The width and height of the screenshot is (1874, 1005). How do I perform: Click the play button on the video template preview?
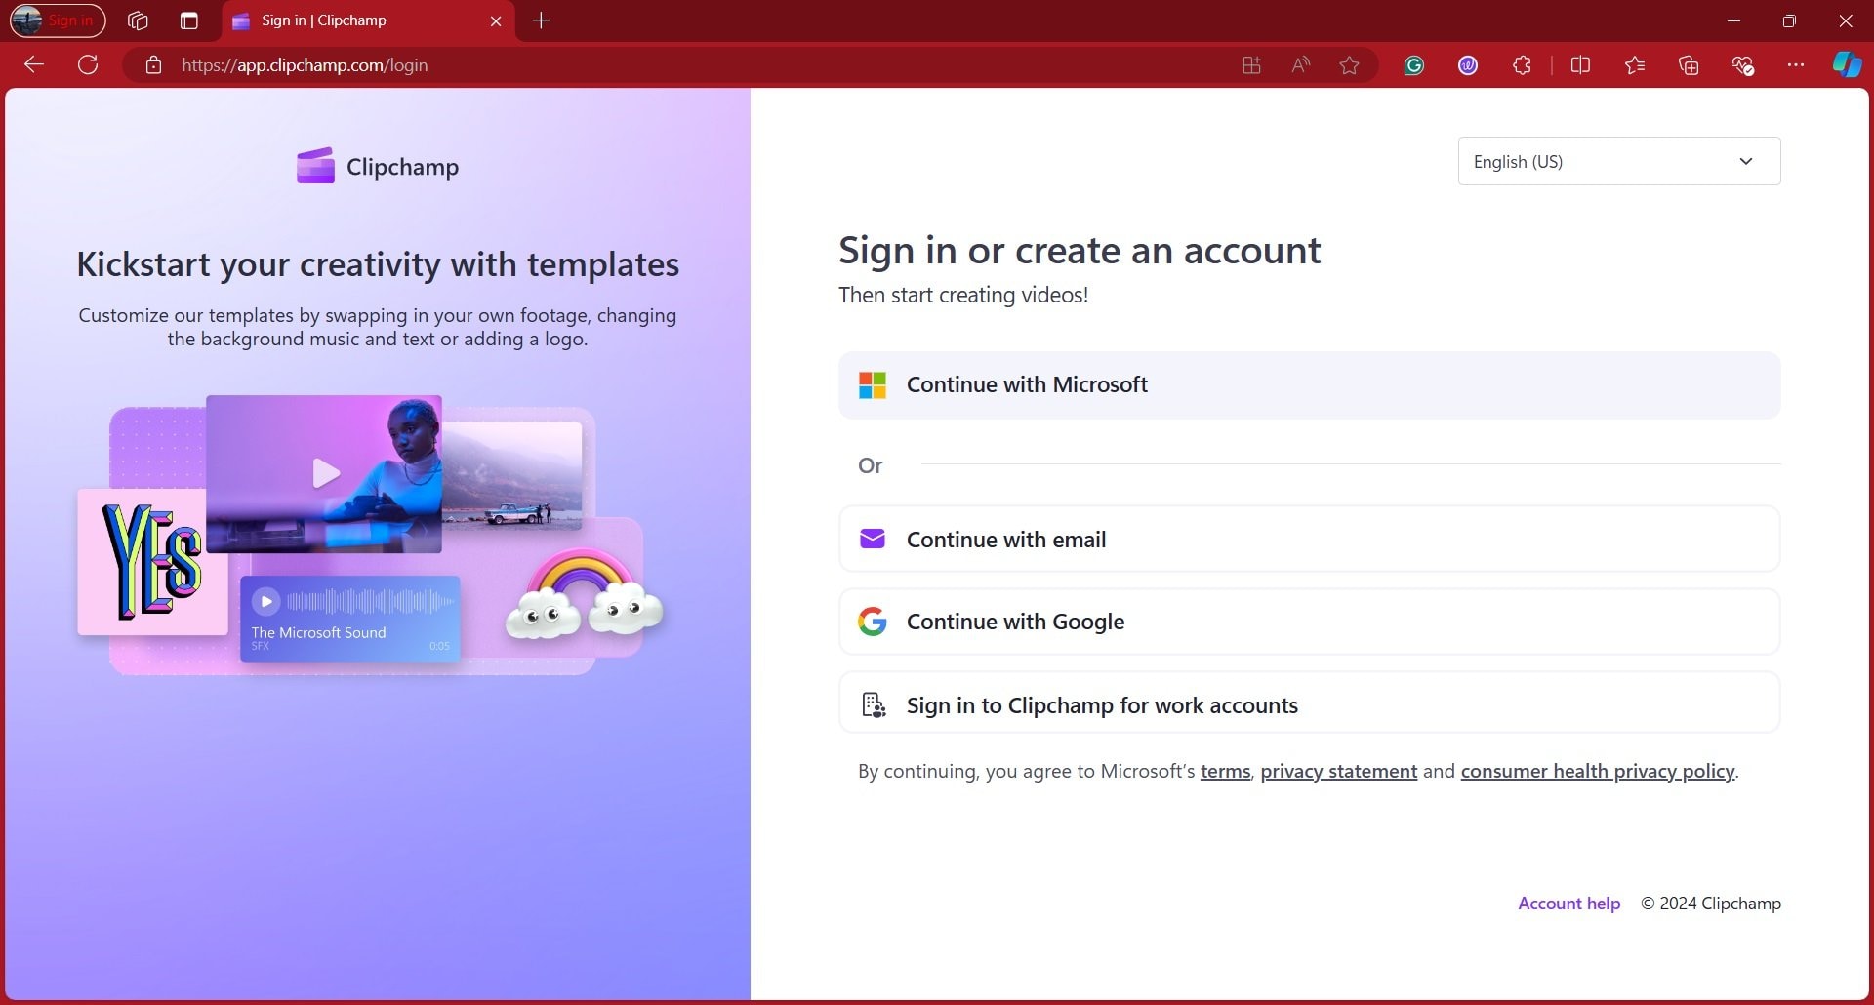point(326,473)
